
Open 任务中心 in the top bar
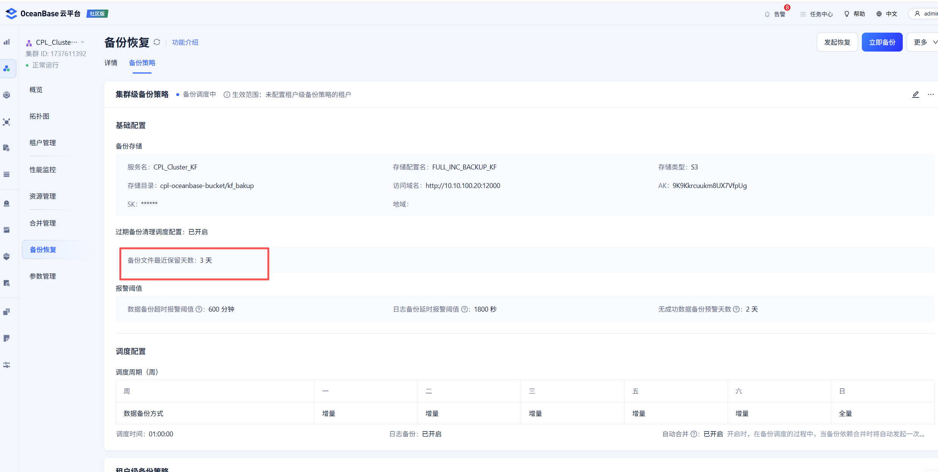click(x=817, y=14)
